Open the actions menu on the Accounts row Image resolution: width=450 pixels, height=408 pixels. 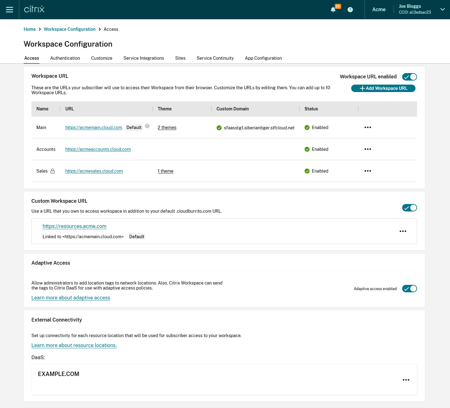pyautogui.click(x=368, y=149)
